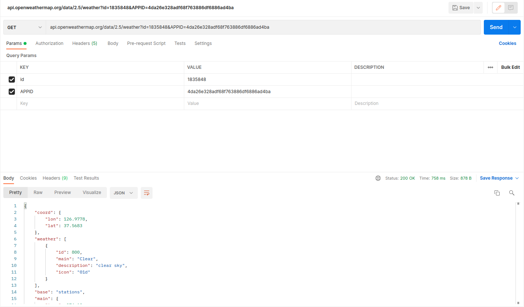Select the Raw view
Viewport: 524px width, 307px height.
click(38, 193)
